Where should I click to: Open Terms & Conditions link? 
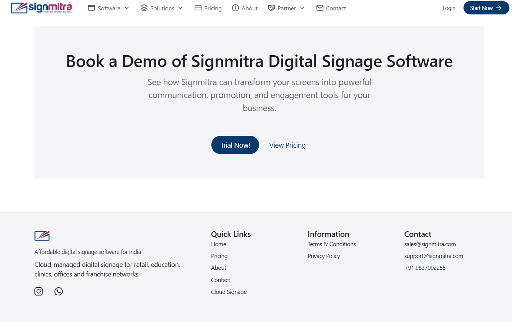pyautogui.click(x=332, y=244)
